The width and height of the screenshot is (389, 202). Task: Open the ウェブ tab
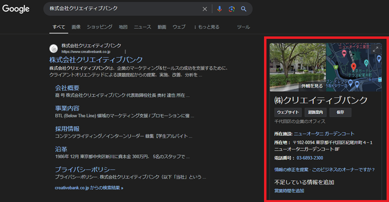[x=179, y=27]
